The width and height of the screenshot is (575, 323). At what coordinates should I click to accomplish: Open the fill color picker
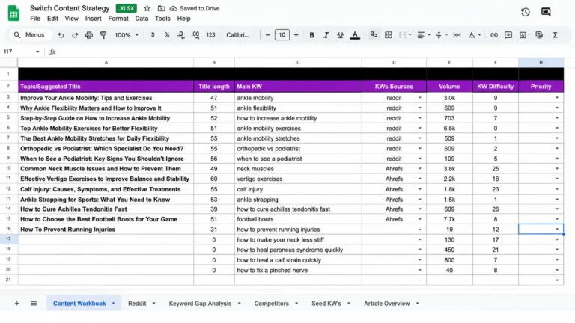(x=374, y=35)
